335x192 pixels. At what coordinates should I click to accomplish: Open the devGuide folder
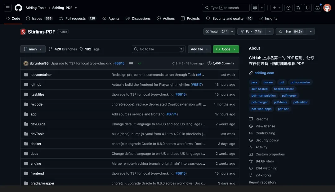click(x=38, y=124)
